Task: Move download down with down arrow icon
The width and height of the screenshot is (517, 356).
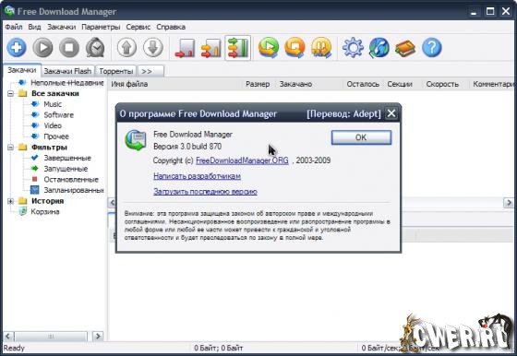Action: [153, 48]
